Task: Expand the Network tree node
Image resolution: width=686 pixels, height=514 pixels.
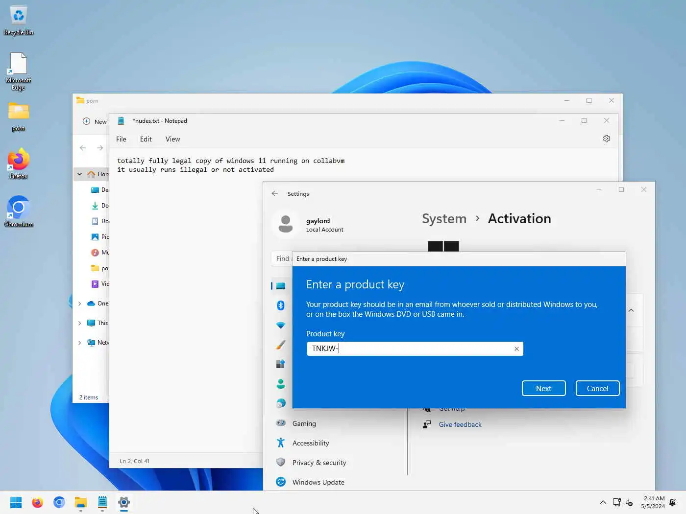Action: tap(79, 343)
